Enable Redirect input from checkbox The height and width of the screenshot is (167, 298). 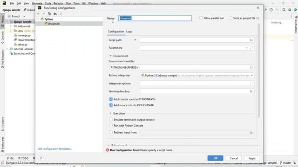(x=111, y=132)
